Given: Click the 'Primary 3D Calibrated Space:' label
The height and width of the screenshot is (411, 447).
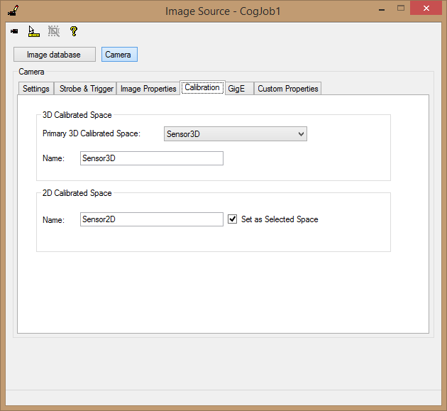Looking at the screenshot, I should (x=92, y=133).
